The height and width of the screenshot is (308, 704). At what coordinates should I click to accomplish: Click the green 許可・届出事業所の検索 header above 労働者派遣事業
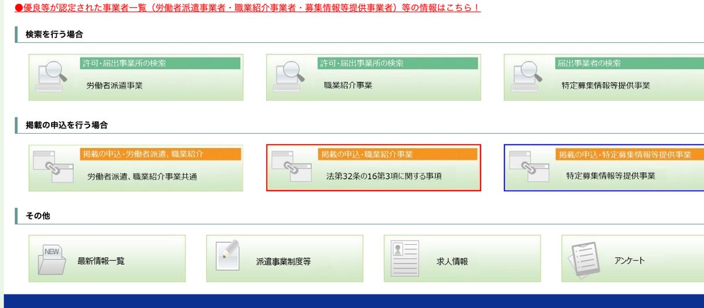(x=160, y=63)
